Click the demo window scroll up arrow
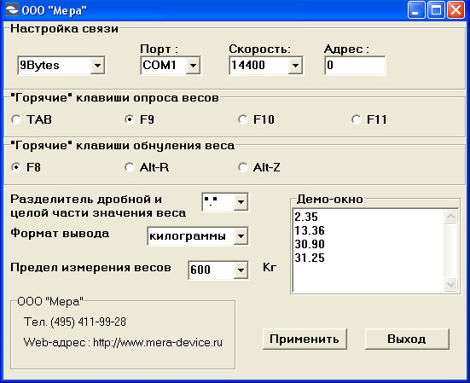470x383 pixels. click(x=451, y=217)
